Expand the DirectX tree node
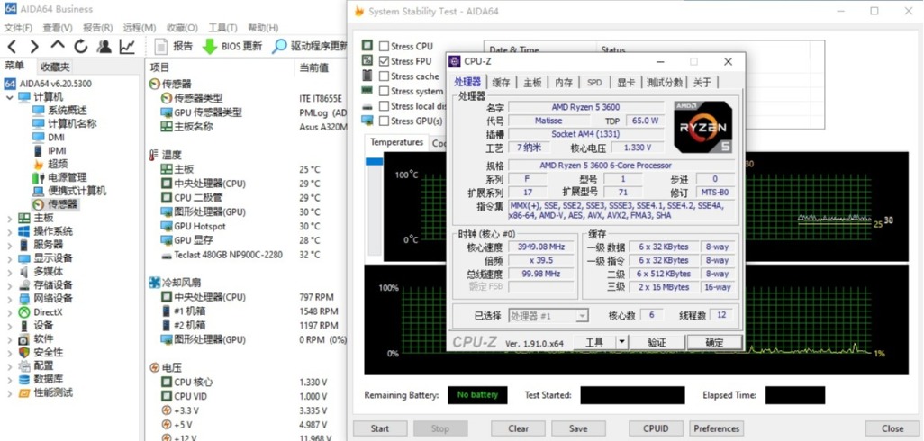The width and height of the screenshot is (924, 441). (x=9, y=312)
